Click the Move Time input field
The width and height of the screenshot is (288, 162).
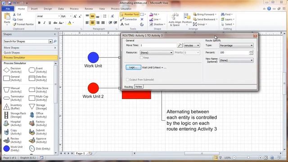(158, 45)
